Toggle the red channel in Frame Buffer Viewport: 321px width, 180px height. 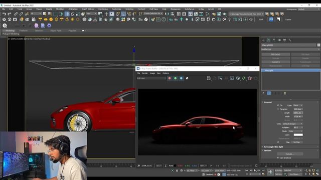coord(170,78)
